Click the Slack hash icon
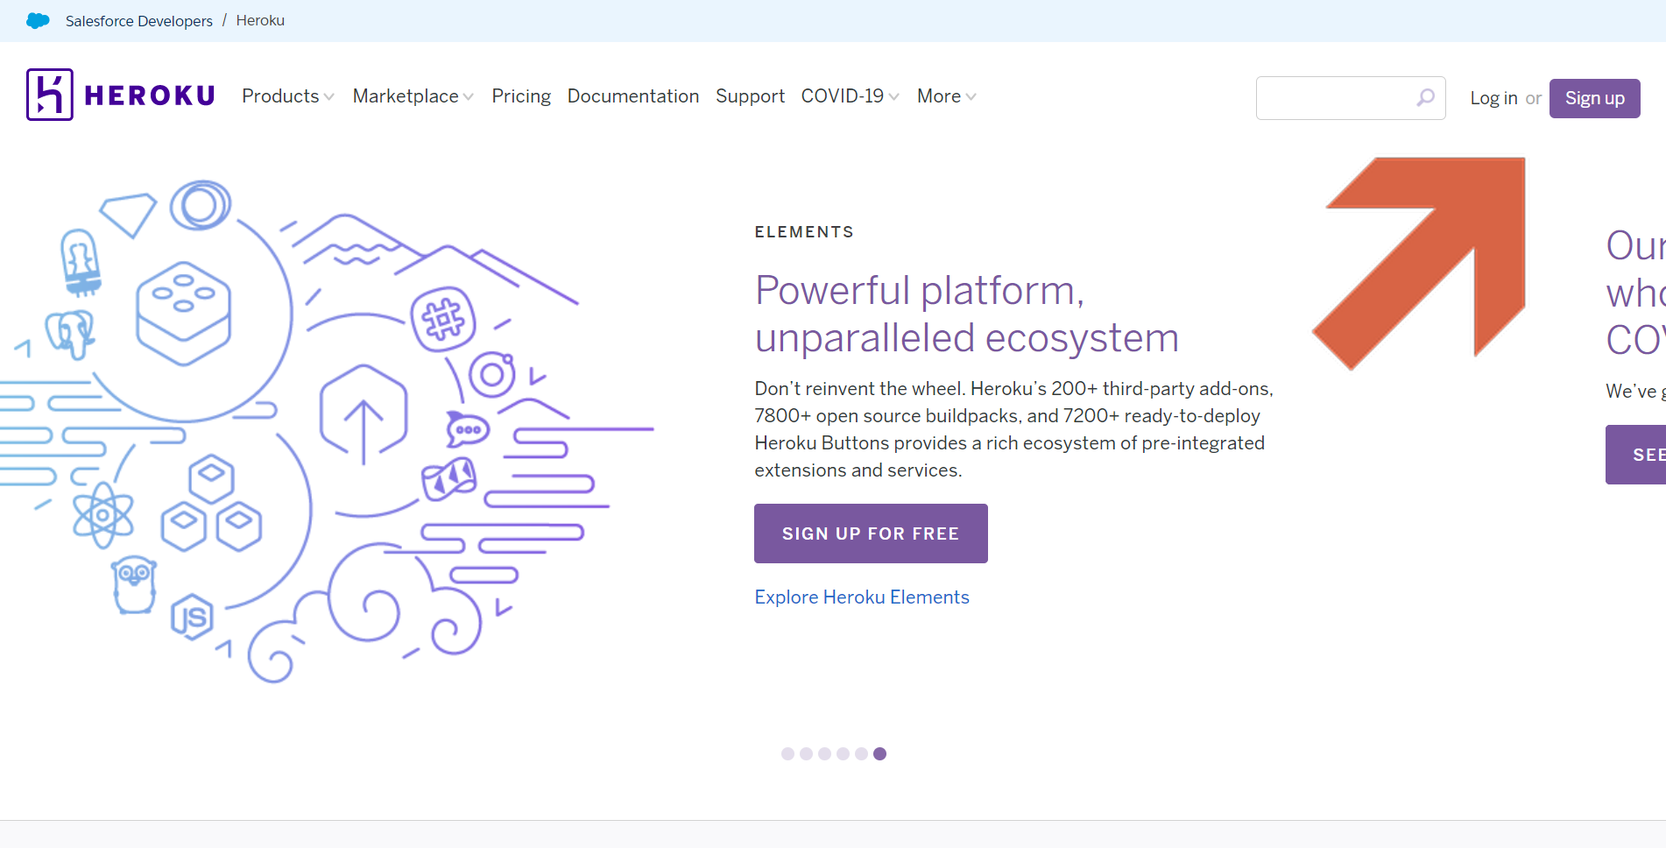The height and width of the screenshot is (848, 1666). [x=444, y=320]
